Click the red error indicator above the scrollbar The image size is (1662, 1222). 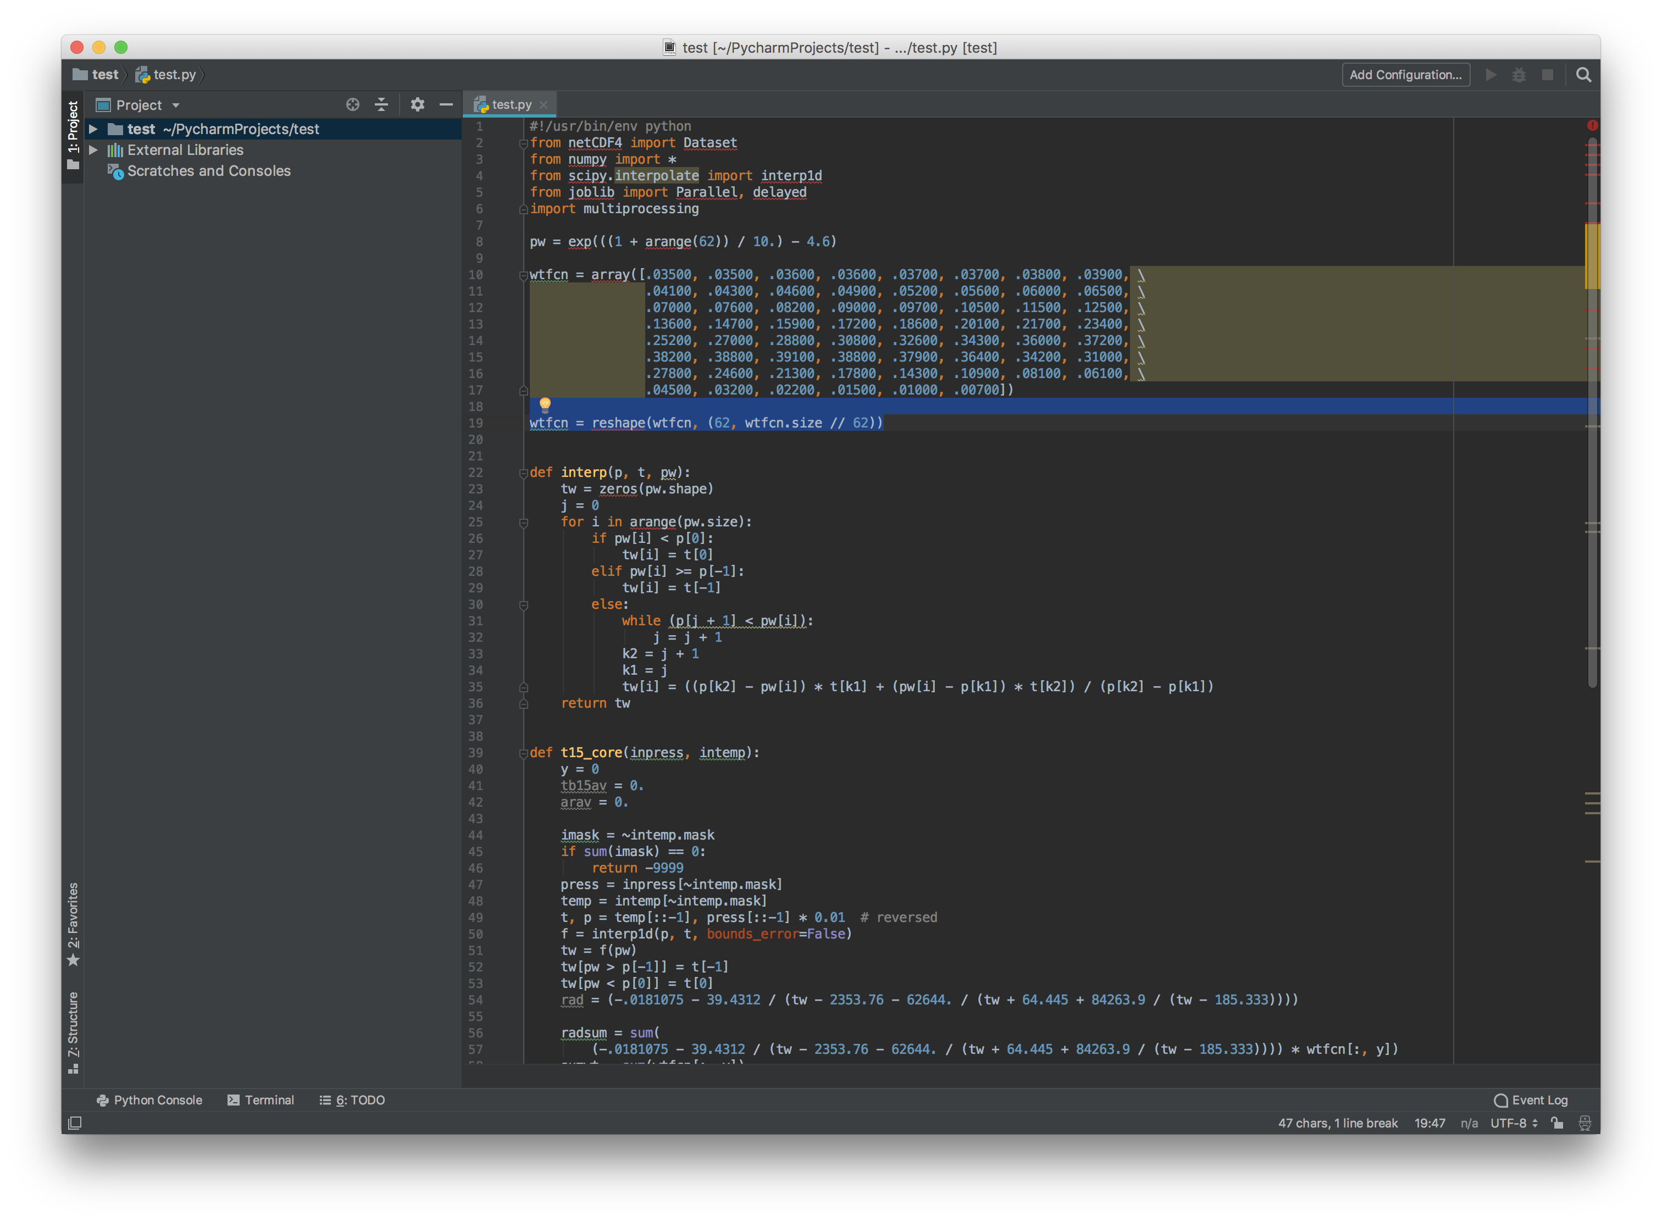pos(1592,126)
